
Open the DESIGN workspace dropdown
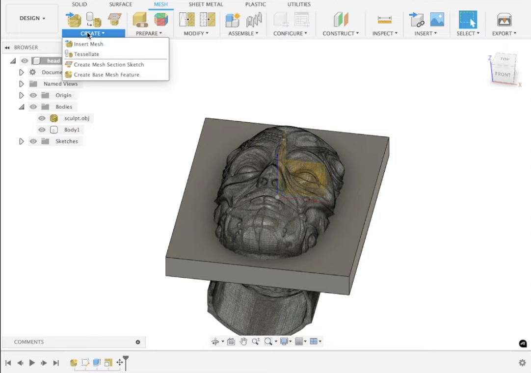coord(32,18)
